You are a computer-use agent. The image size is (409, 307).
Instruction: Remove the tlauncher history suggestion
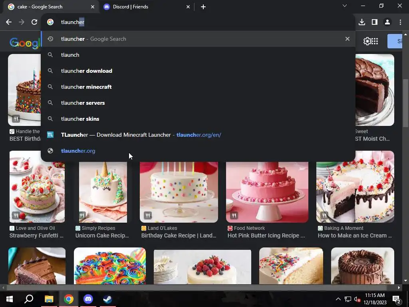click(x=347, y=39)
